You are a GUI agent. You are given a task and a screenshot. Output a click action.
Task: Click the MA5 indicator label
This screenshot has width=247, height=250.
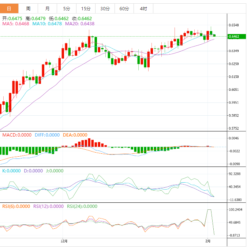coord(16,23)
